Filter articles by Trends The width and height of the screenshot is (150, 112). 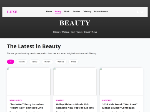(73, 62)
